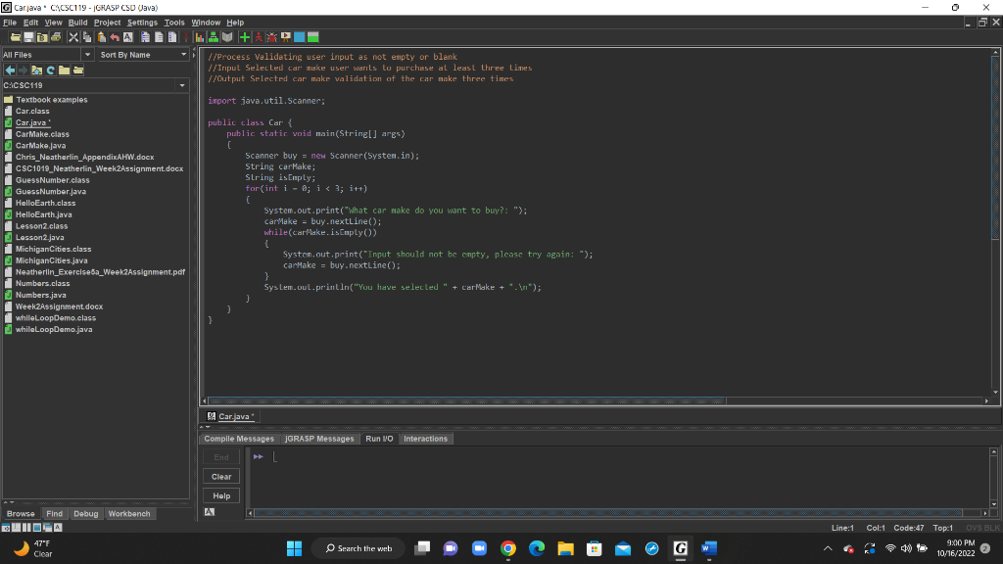Switch to the Compile Messages tab
The width and height of the screenshot is (1003, 564).
click(x=239, y=439)
